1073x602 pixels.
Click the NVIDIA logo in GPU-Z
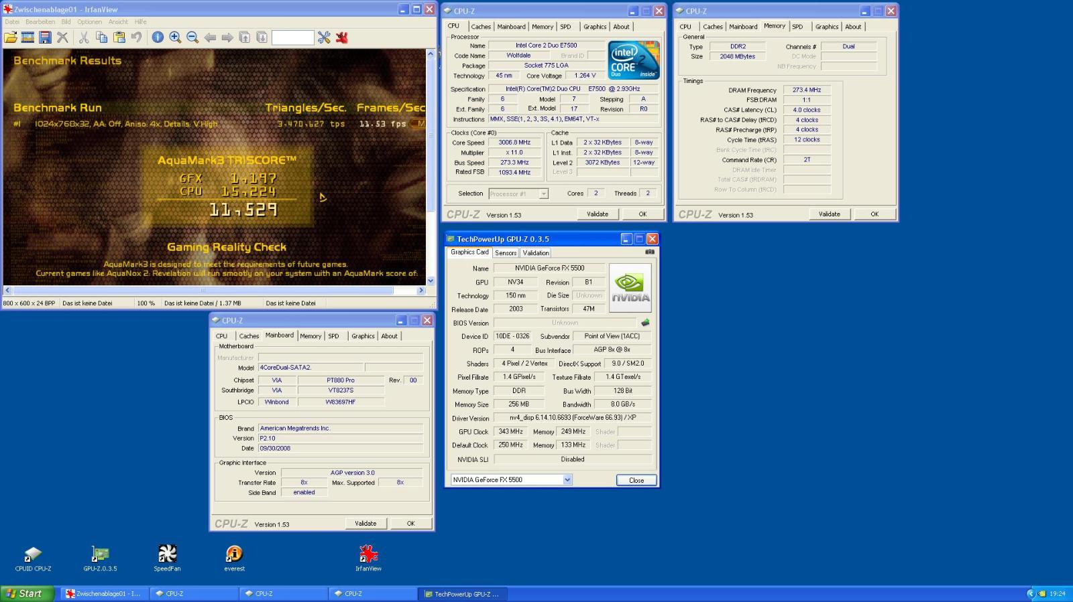coord(630,288)
